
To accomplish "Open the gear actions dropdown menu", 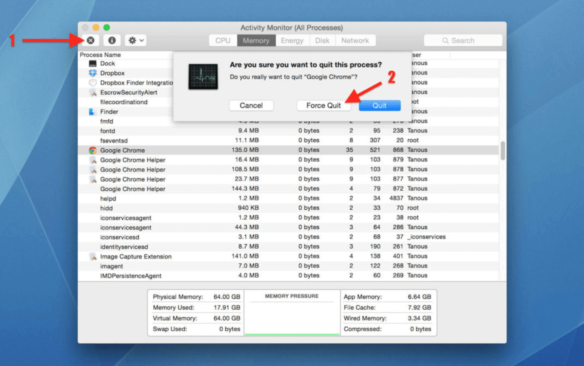I will (x=136, y=41).
